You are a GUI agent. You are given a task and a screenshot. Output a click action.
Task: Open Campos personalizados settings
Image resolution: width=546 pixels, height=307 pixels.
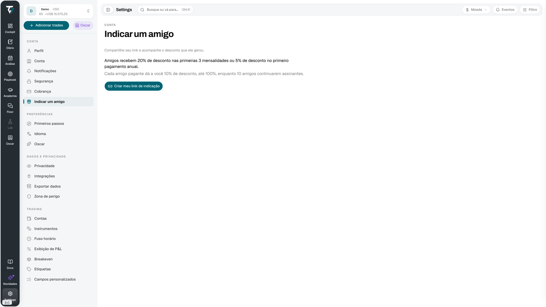tap(58, 279)
